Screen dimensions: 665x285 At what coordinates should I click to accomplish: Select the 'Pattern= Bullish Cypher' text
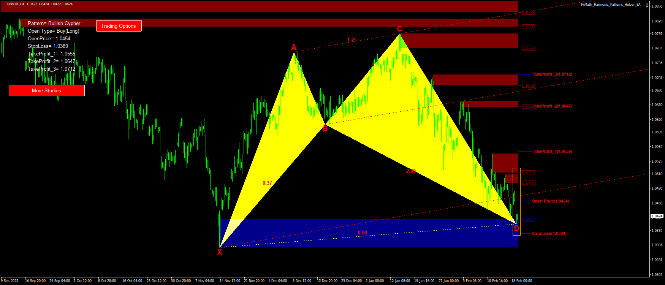pyautogui.click(x=54, y=24)
